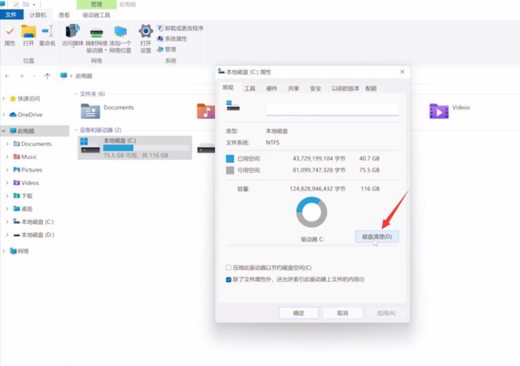Open the 查看 ribbon tab
This screenshot has width=520, height=366.
[64, 15]
